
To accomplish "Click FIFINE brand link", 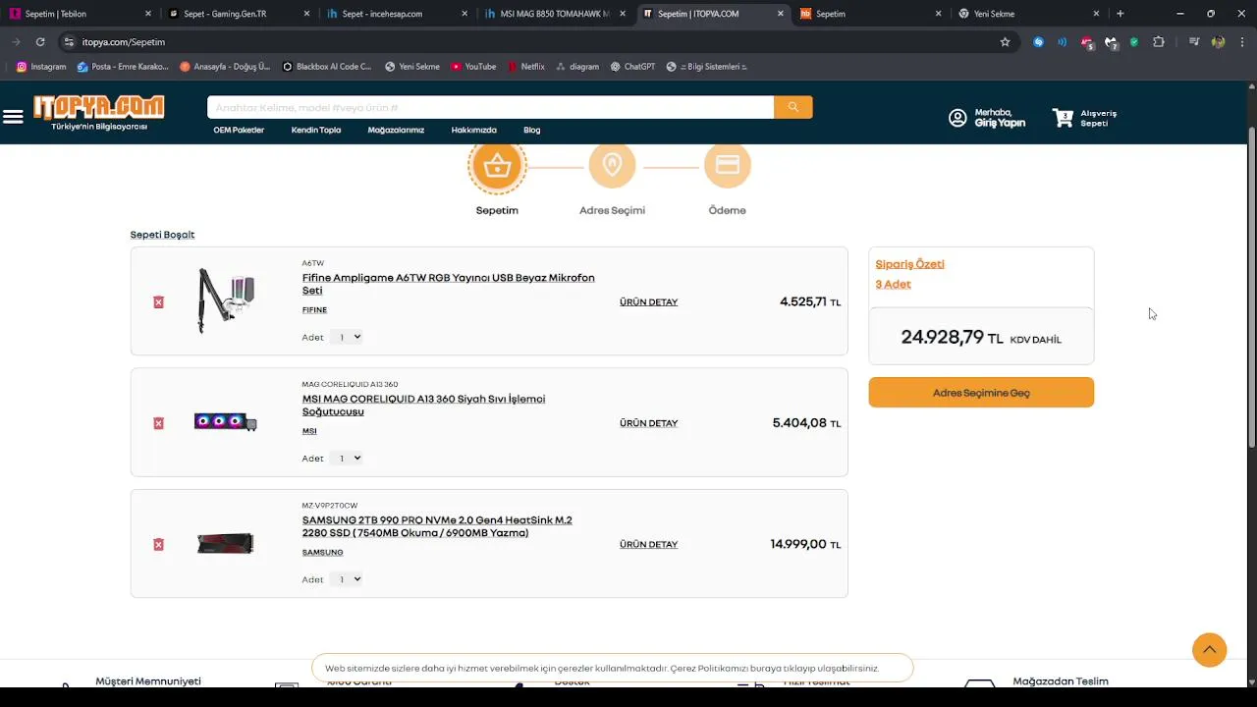I will 314,310.
